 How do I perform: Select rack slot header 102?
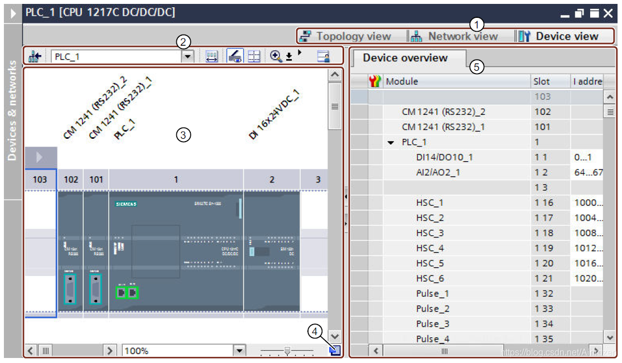click(71, 180)
